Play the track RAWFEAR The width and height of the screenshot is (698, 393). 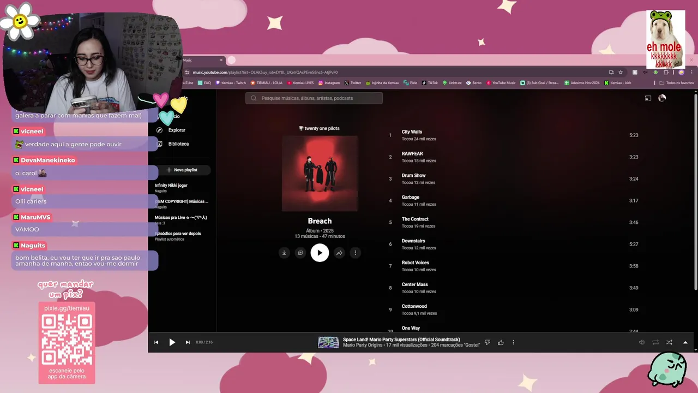pyautogui.click(x=412, y=153)
